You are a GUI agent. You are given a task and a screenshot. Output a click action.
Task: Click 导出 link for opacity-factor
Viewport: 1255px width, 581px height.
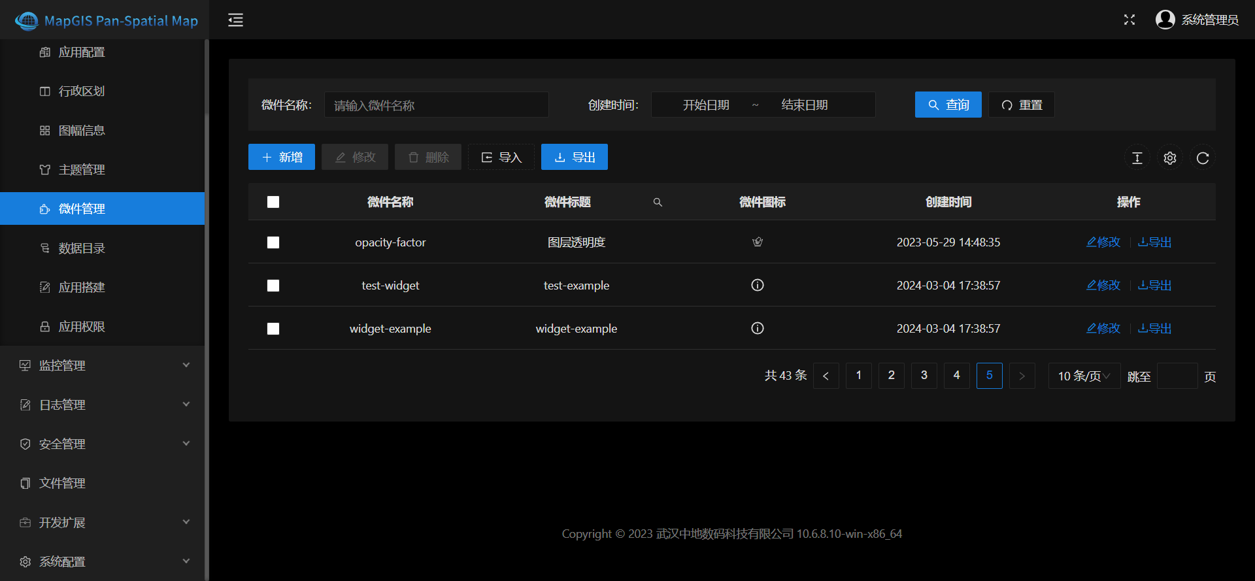click(x=1155, y=242)
